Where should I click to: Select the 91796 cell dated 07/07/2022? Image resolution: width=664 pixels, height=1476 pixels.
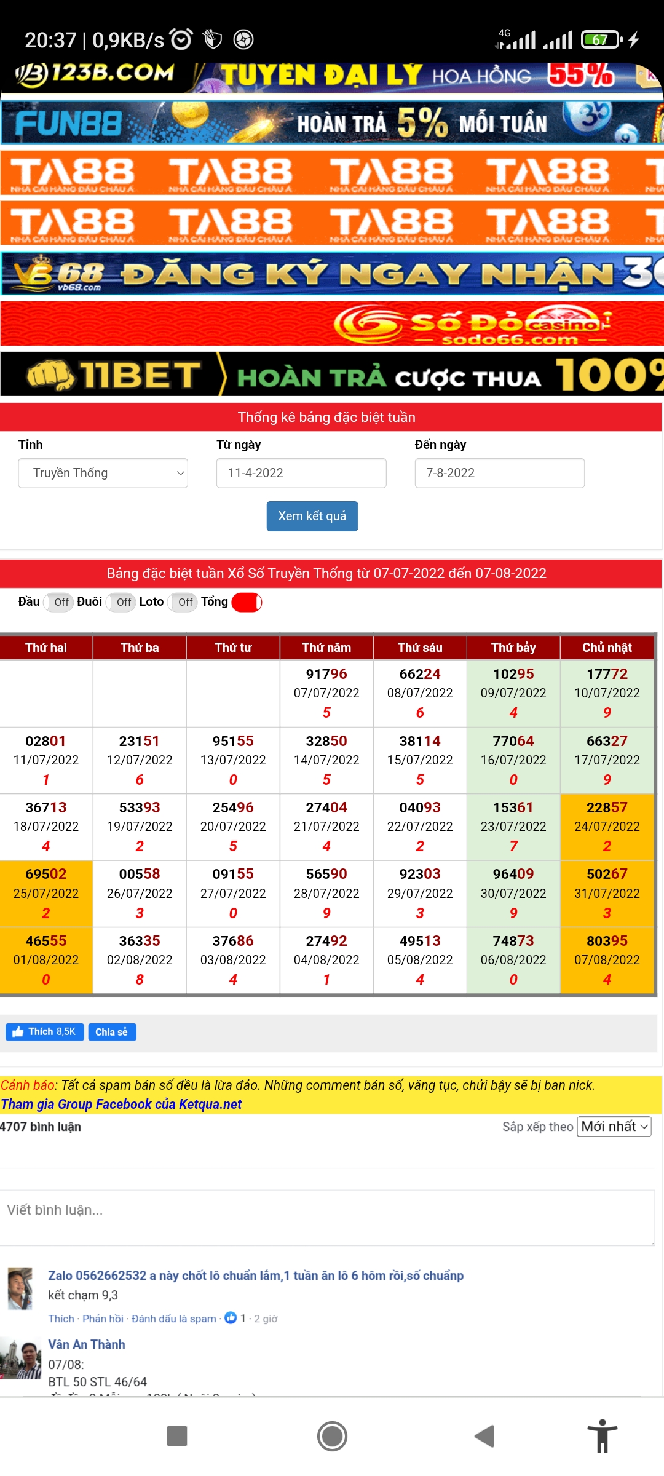point(326,693)
